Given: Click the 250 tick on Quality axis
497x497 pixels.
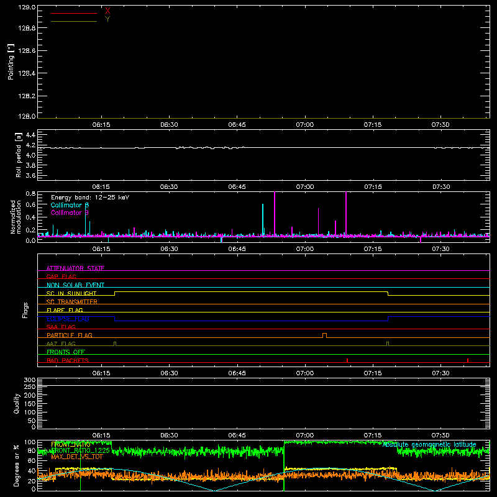Looking at the screenshot, I should (30, 386).
